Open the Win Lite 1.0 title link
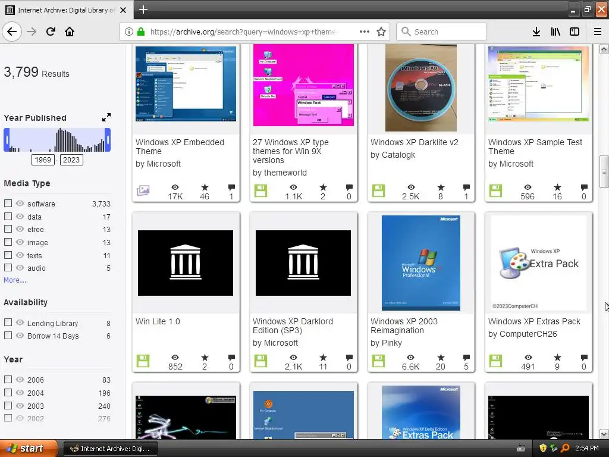 158,321
